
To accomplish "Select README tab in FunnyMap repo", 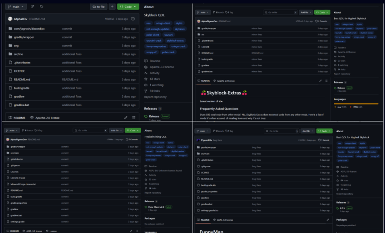I will click(x=203, y=220).
